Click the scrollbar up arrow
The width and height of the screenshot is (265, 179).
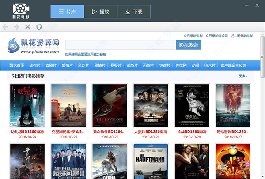(262, 34)
